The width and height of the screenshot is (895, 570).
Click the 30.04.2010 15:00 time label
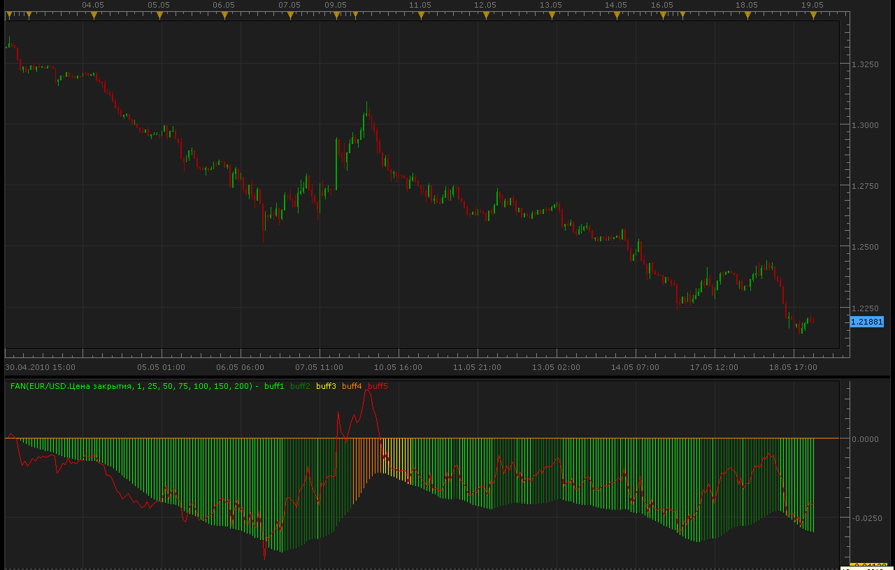point(40,366)
